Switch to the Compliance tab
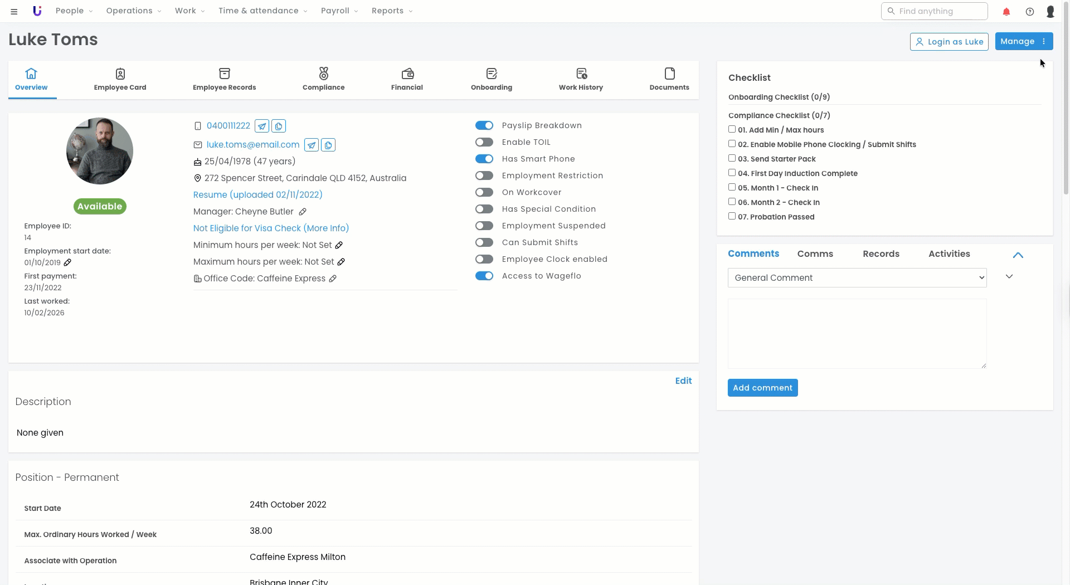The height and width of the screenshot is (585, 1070). point(323,80)
